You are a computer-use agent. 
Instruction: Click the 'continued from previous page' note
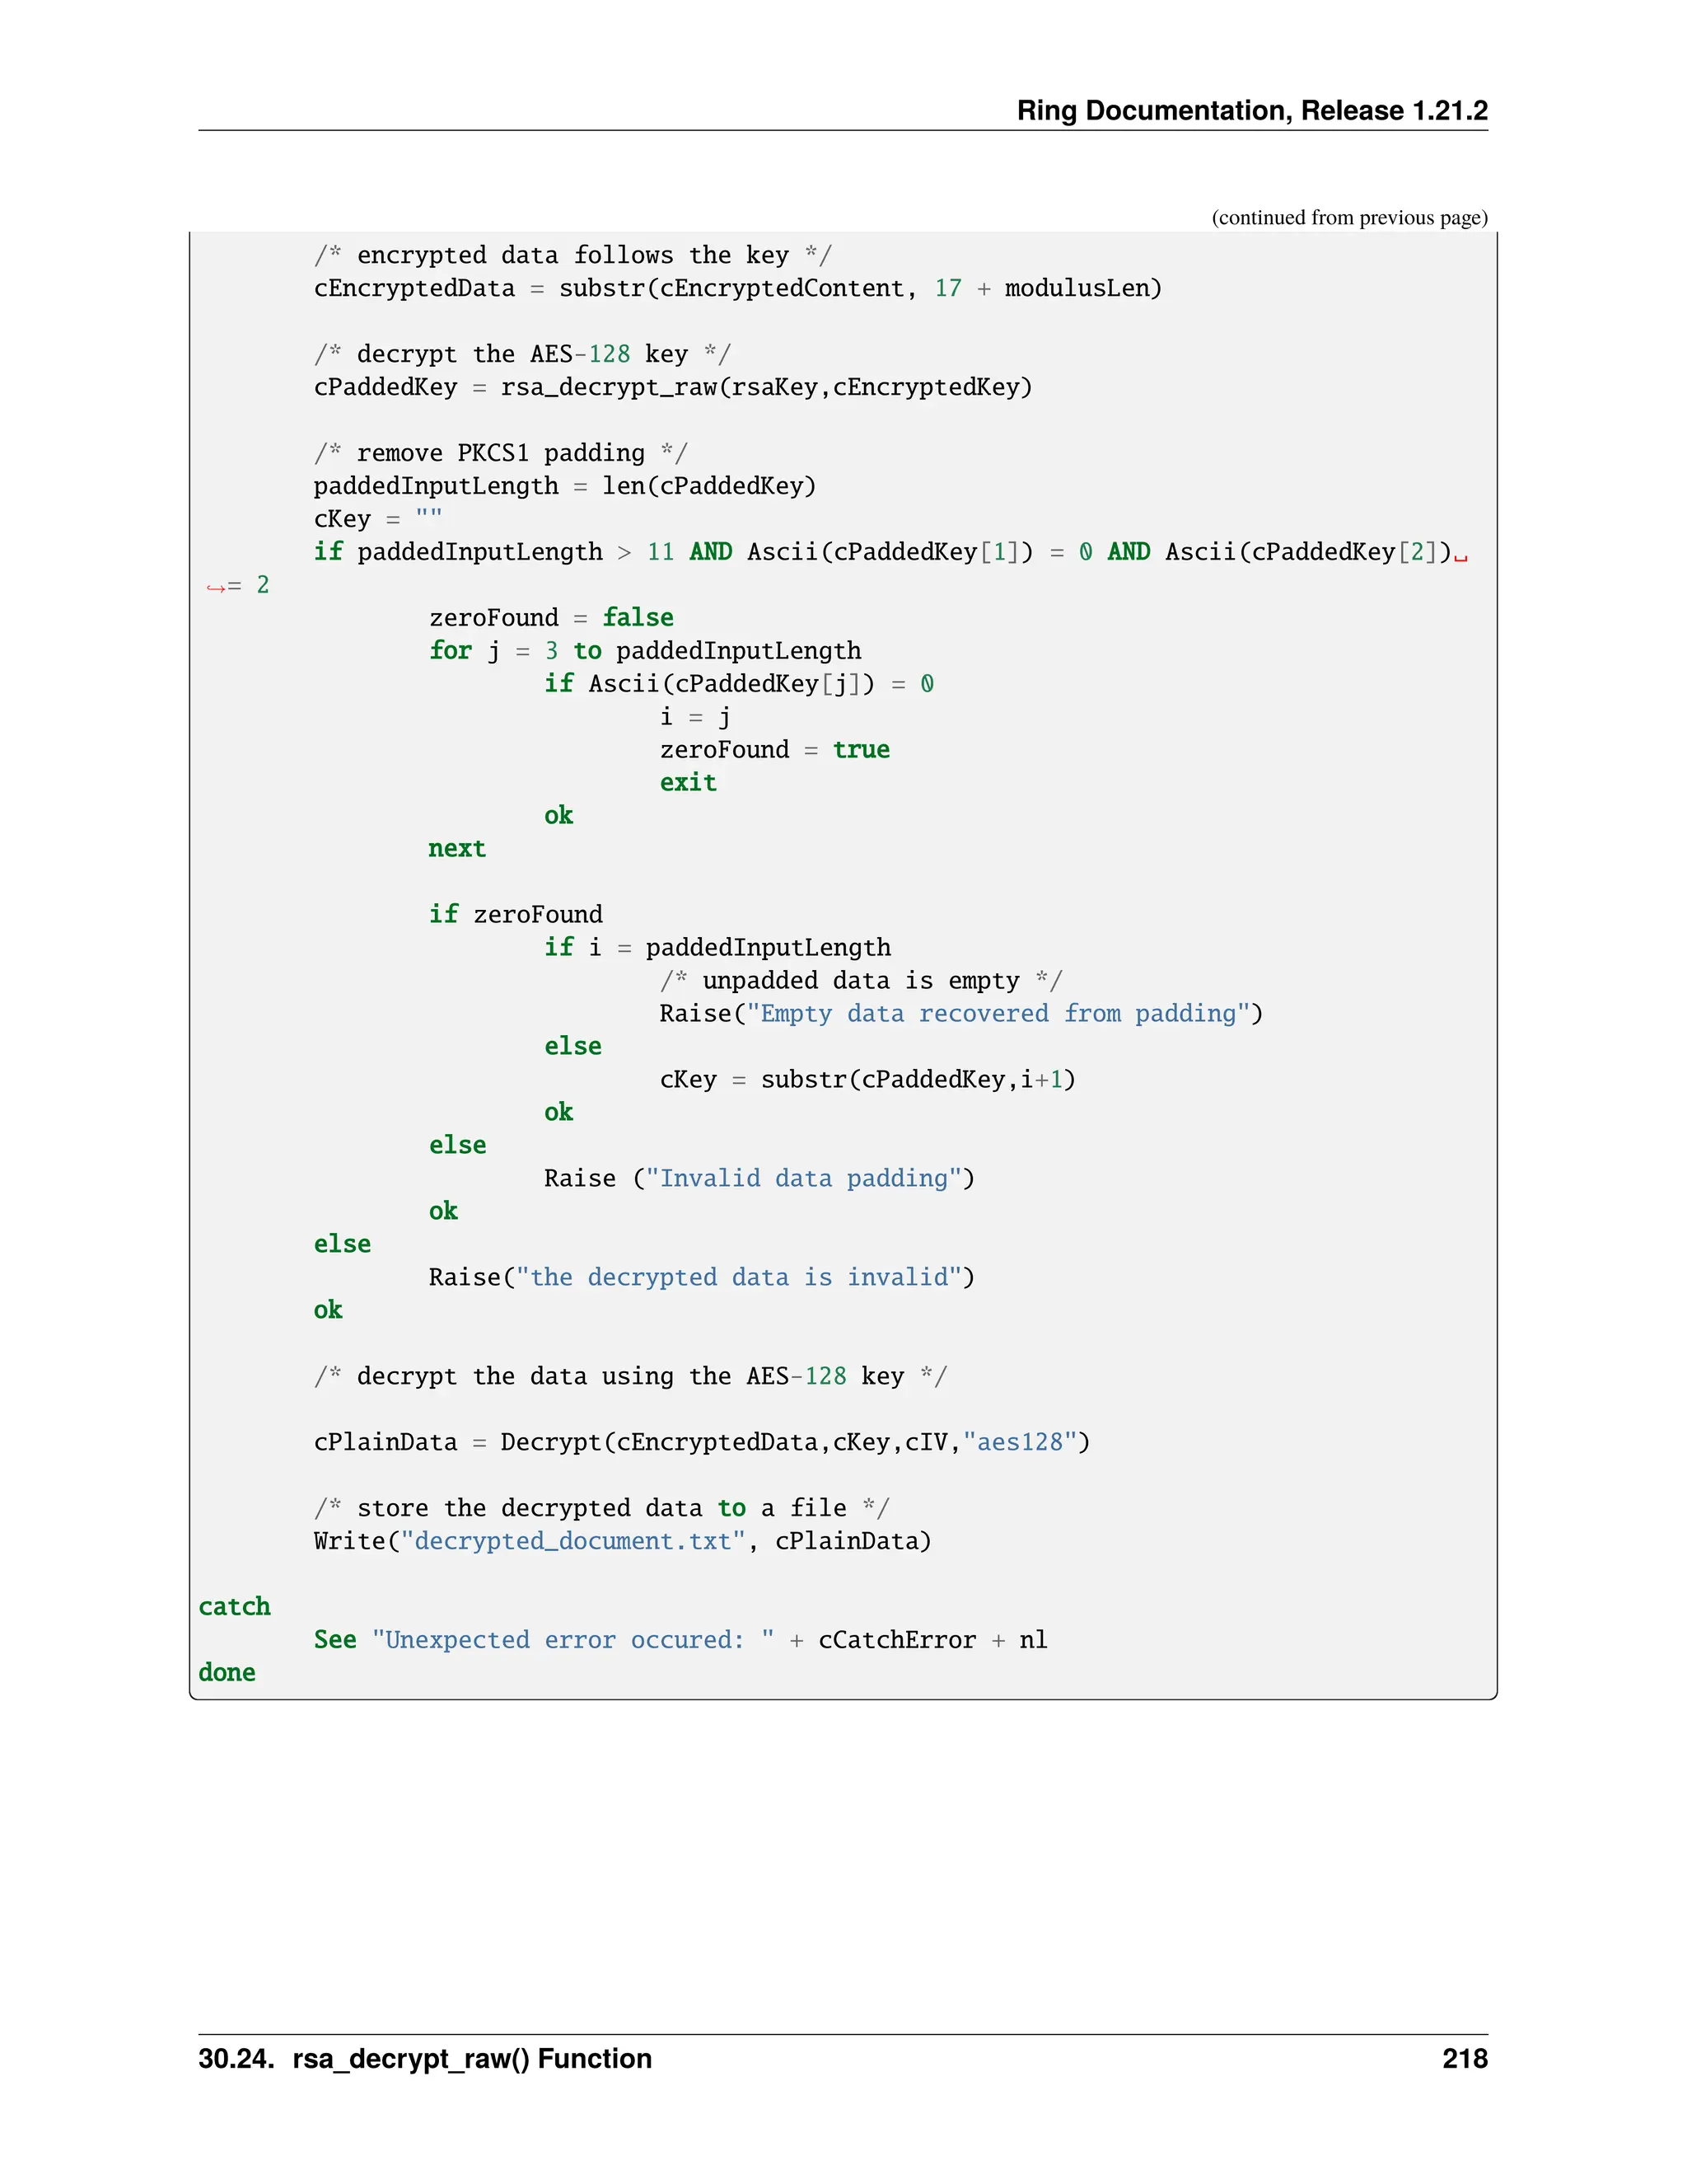pos(1349,218)
